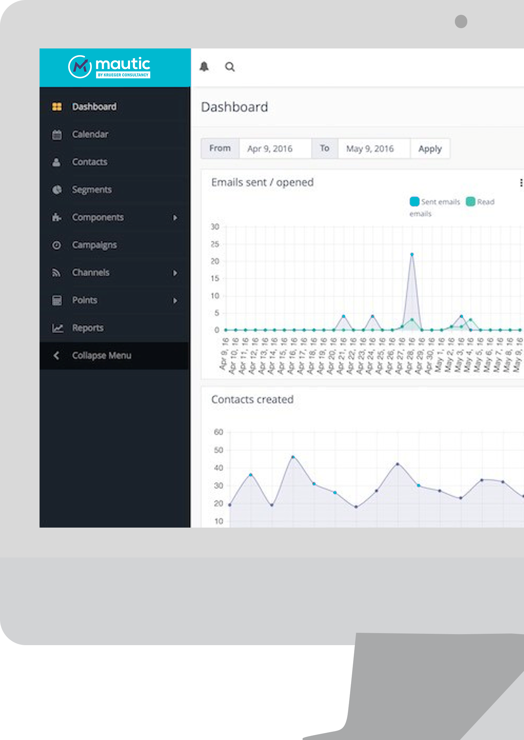Click the Contacts person icon

tap(56, 162)
